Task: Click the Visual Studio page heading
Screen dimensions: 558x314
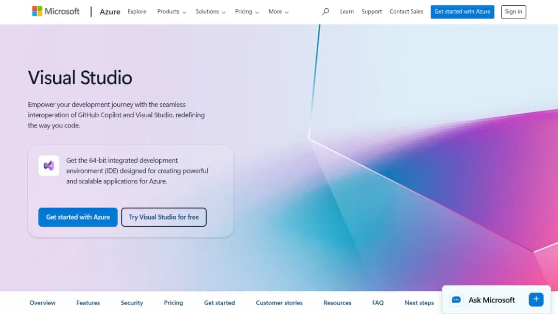Action: [80, 77]
